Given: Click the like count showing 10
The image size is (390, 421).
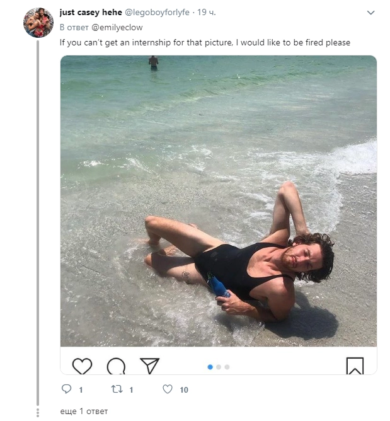Looking at the screenshot, I should (184, 389).
